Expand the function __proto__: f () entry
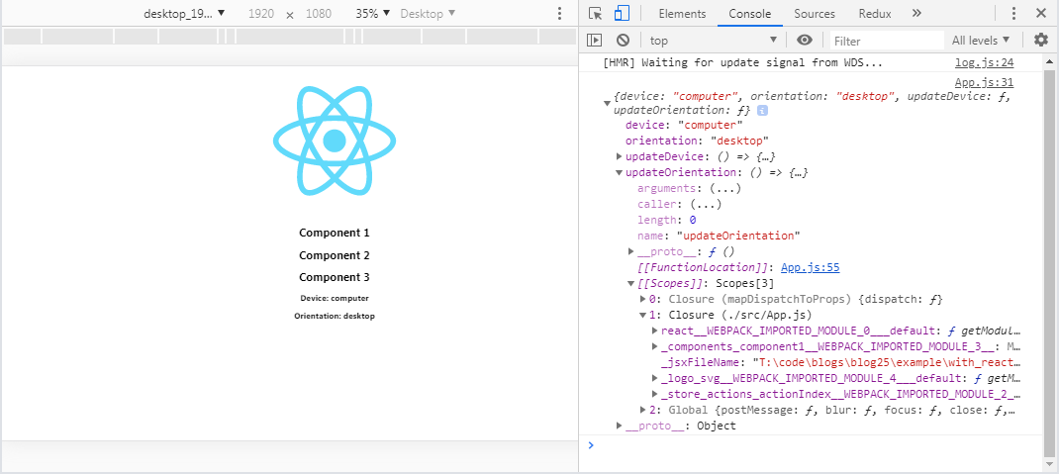The width and height of the screenshot is (1059, 474). click(x=631, y=251)
